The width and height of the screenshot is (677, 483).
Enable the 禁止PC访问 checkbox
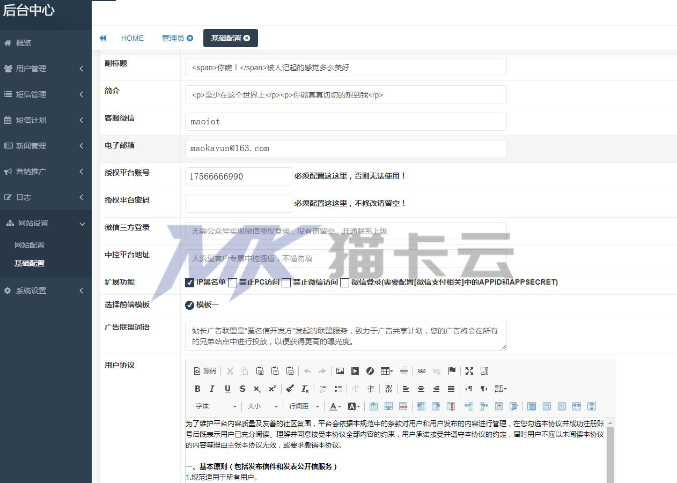[232, 283]
